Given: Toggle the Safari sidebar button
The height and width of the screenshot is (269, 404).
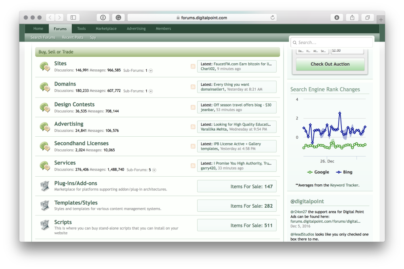Looking at the screenshot, I should (x=73, y=17).
